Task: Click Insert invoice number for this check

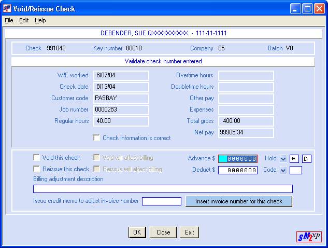Action: [239, 201]
